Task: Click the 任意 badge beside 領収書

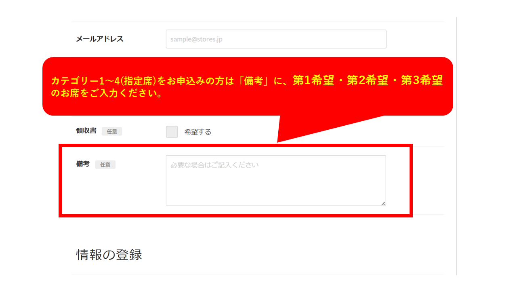Action: coord(112,131)
